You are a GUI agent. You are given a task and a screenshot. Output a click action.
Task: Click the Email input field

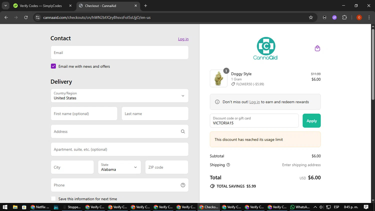click(119, 53)
